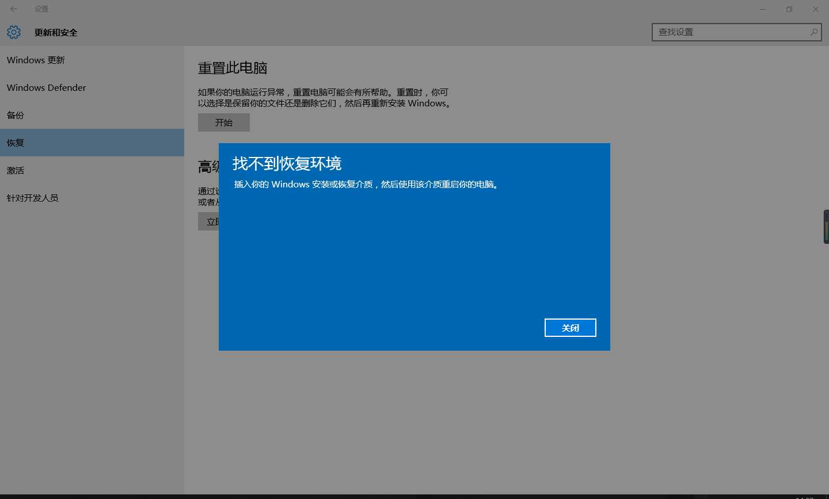Click the back arrow in Settings
Screen dimensions: 829x499
click(14, 9)
